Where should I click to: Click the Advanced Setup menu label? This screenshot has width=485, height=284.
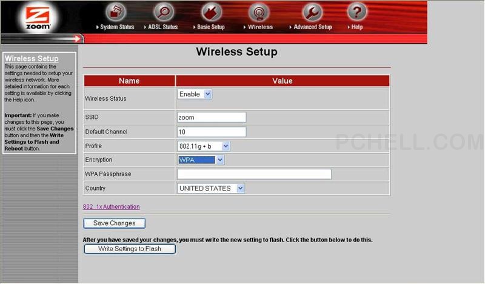tap(312, 27)
